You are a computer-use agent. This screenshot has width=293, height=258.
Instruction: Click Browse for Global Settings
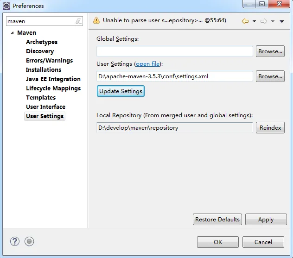[x=270, y=51]
